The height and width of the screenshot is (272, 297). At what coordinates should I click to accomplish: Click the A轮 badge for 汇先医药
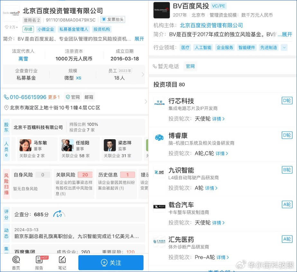point(287,239)
